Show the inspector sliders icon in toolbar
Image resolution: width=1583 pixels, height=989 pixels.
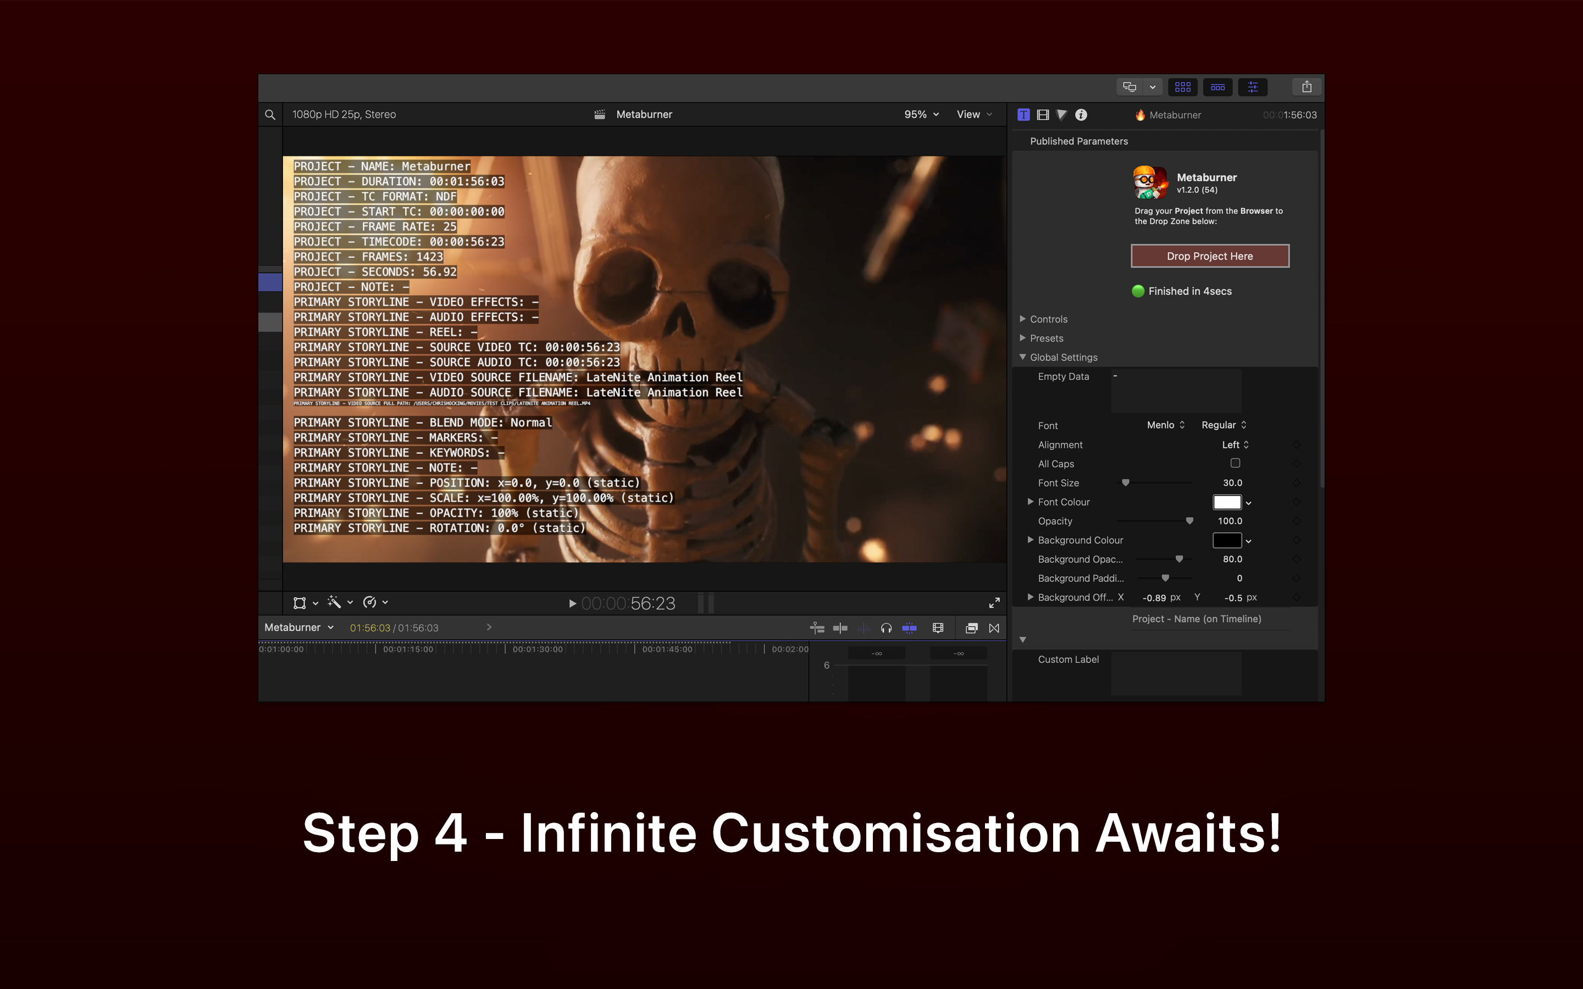click(1252, 87)
